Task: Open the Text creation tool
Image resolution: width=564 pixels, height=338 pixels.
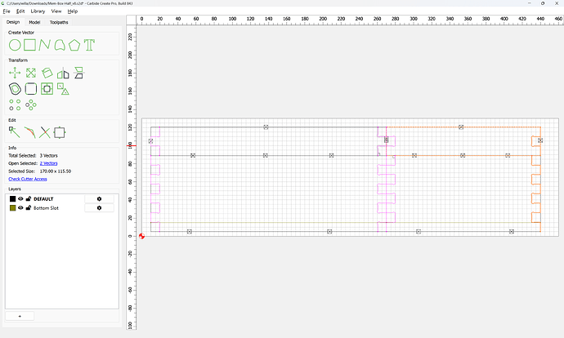Action: (89, 45)
